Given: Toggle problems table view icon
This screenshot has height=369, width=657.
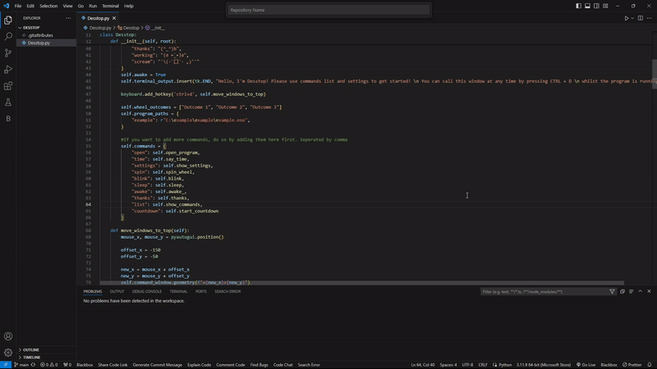Looking at the screenshot, I should [x=631, y=292].
